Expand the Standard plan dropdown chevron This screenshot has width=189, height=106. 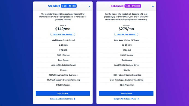pos(89,7)
